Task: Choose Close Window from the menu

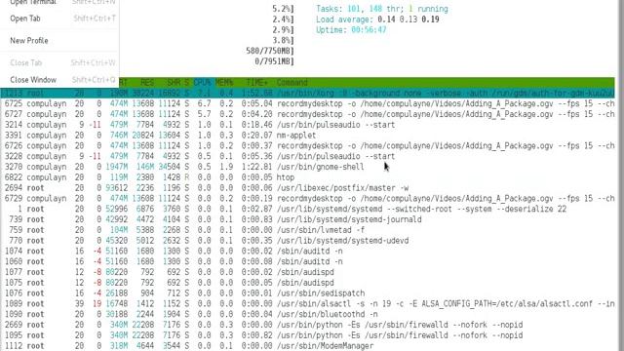Action: pyautogui.click(x=59, y=80)
